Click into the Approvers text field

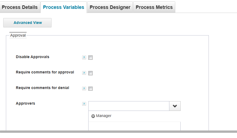[x=129, y=106]
